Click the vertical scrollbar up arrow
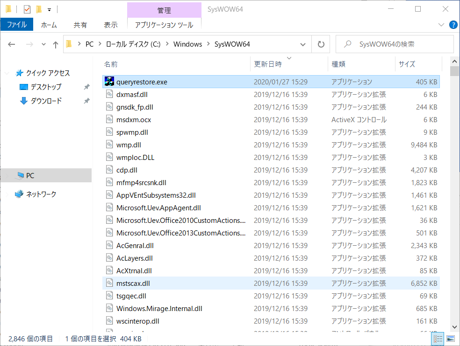This screenshot has width=460, height=346. [454, 62]
